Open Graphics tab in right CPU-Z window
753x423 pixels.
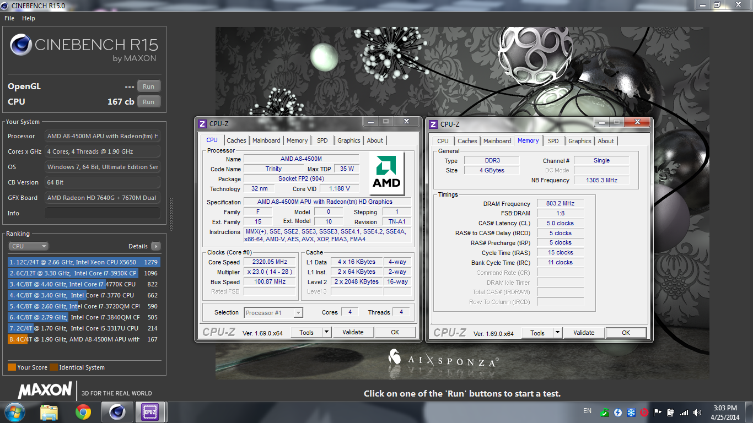(580, 141)
